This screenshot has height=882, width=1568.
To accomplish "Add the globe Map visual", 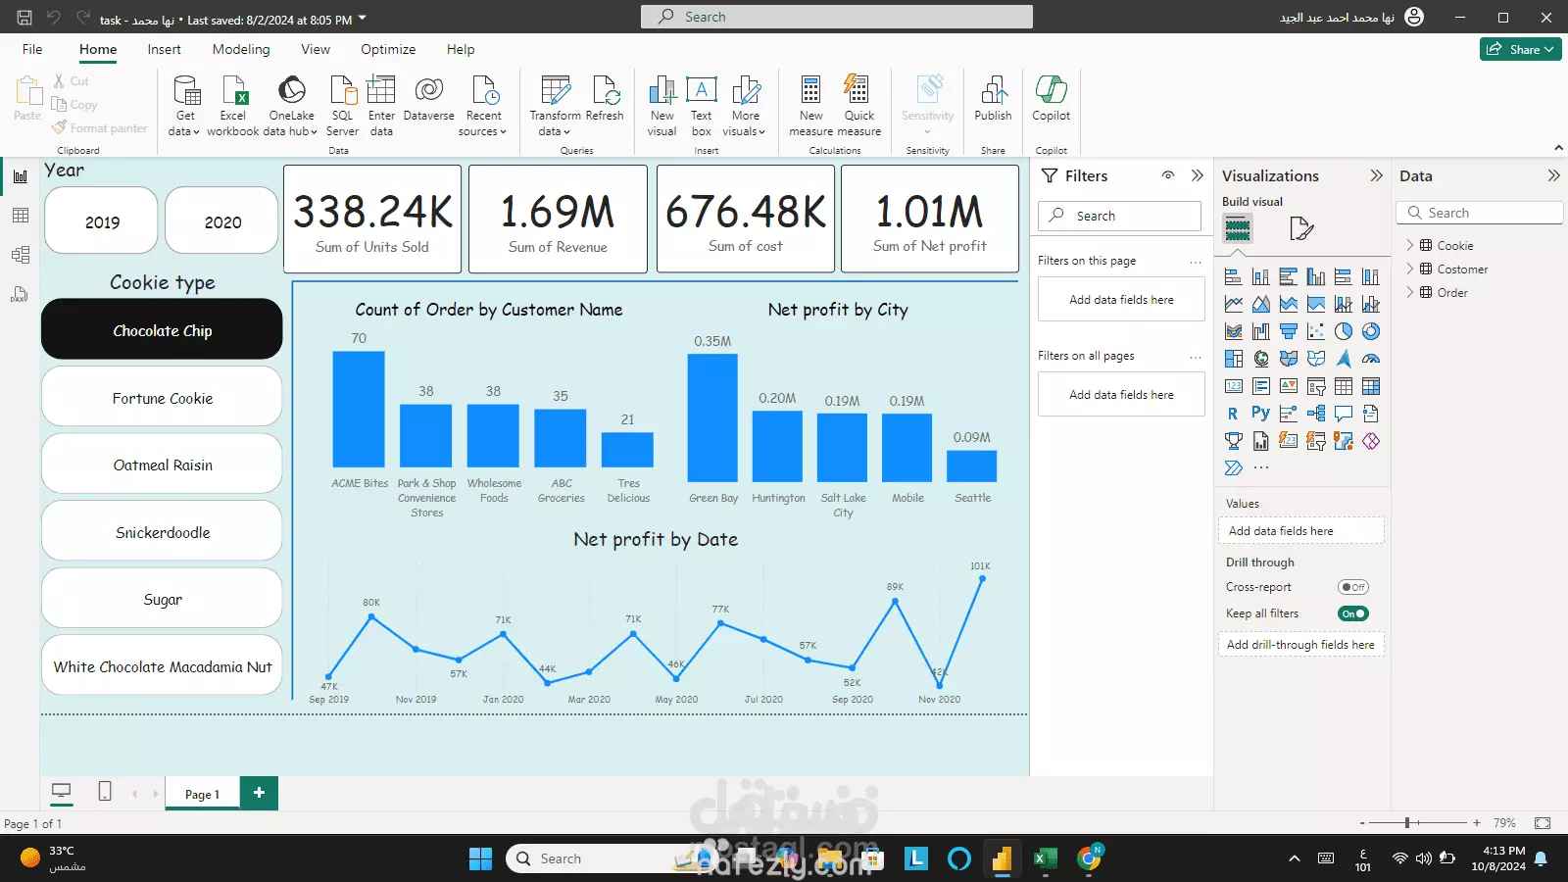I will (x=1261, y=359).
